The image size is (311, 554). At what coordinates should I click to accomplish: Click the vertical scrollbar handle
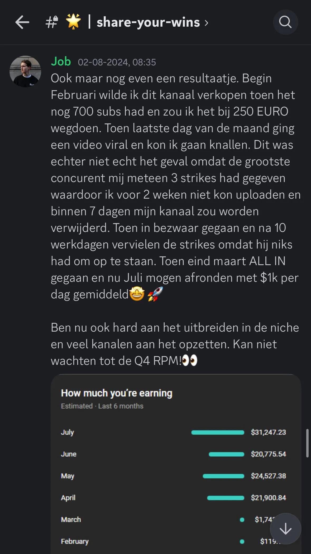307,443
